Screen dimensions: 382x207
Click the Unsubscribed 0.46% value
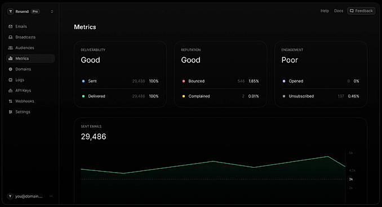(x=353, y=96)
